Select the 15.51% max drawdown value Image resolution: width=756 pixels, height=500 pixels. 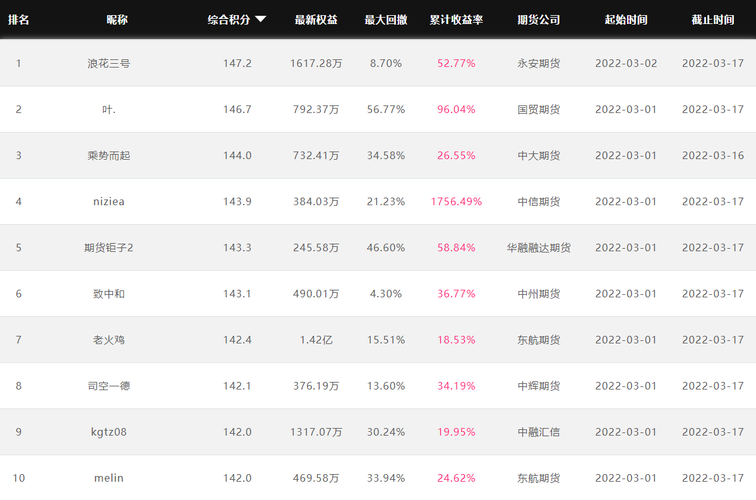tap(386, 340)
